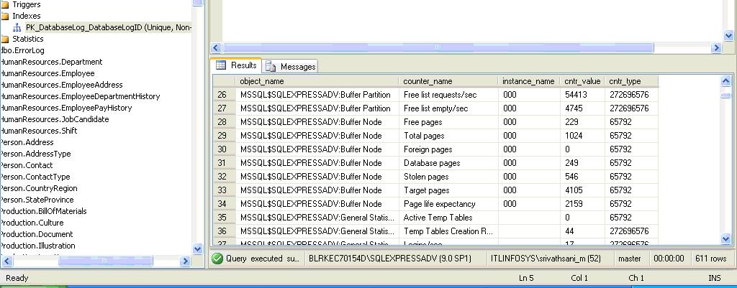Select HumanResources.JobCandidate table
737x288 pixels.
click(55, 119)
